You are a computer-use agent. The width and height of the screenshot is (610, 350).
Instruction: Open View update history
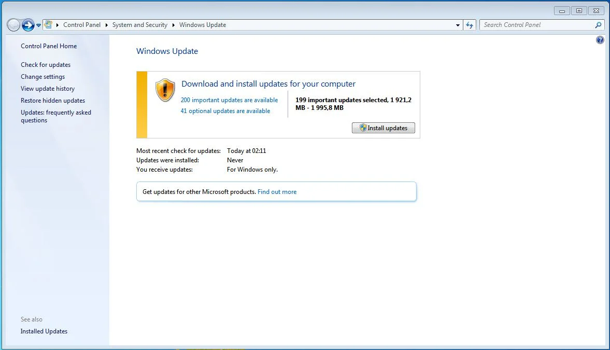tap(48, 89)
